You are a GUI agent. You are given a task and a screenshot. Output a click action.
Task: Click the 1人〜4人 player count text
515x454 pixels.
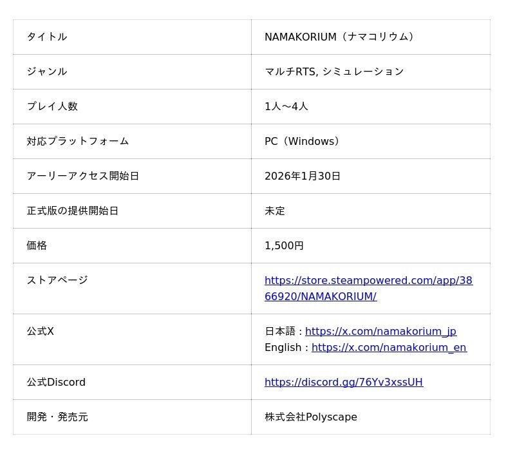(286, 107)
